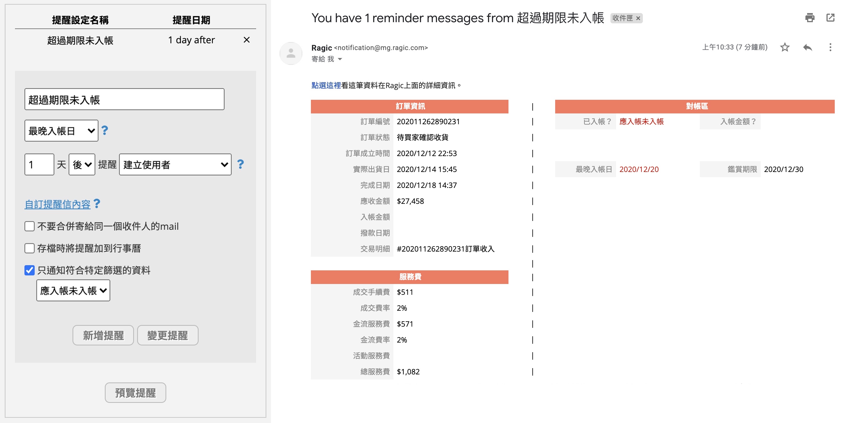
Task: Check 不要合併寄給同一個收件人的mail
Action: click(29, 226)
